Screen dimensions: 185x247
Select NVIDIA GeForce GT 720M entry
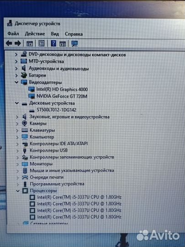coord(62,96)
